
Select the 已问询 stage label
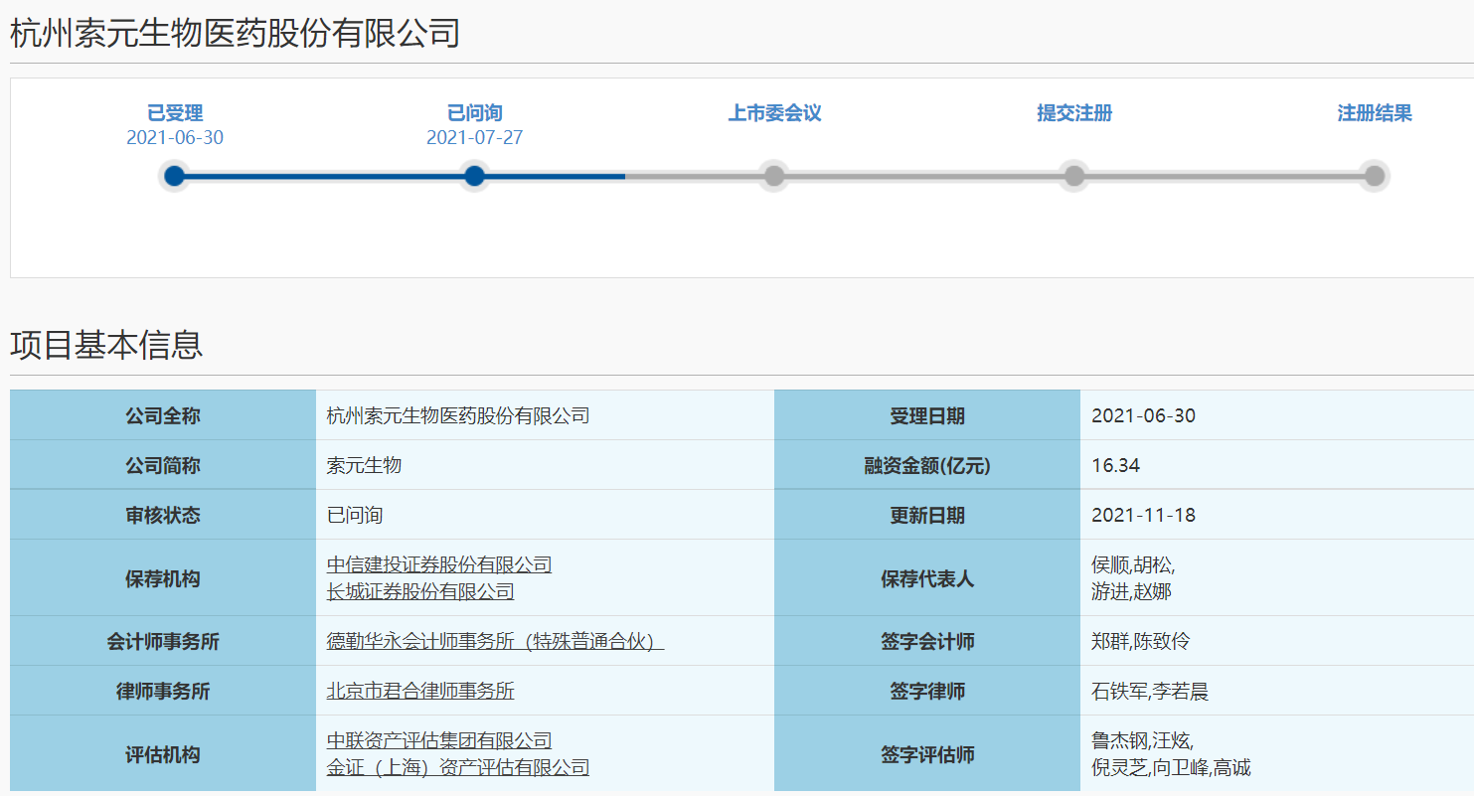tap(475, 113)
